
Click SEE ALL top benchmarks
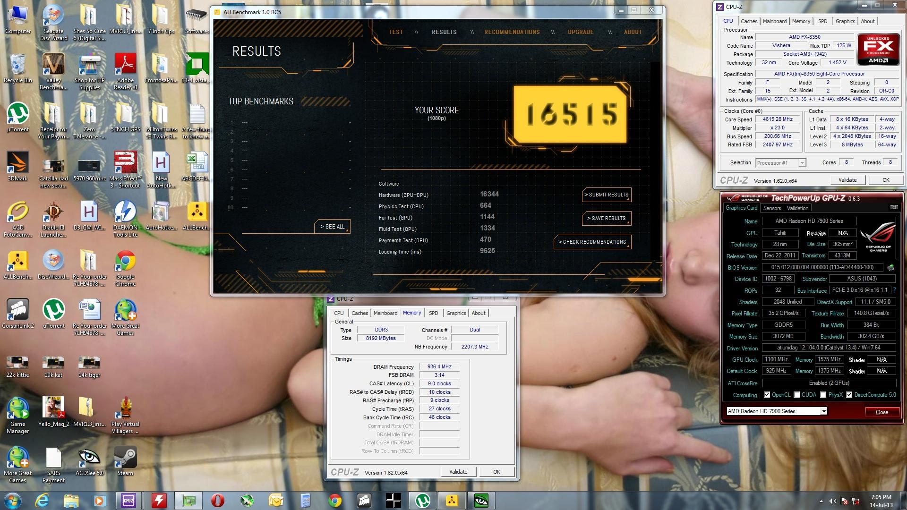tap(332, 227)
